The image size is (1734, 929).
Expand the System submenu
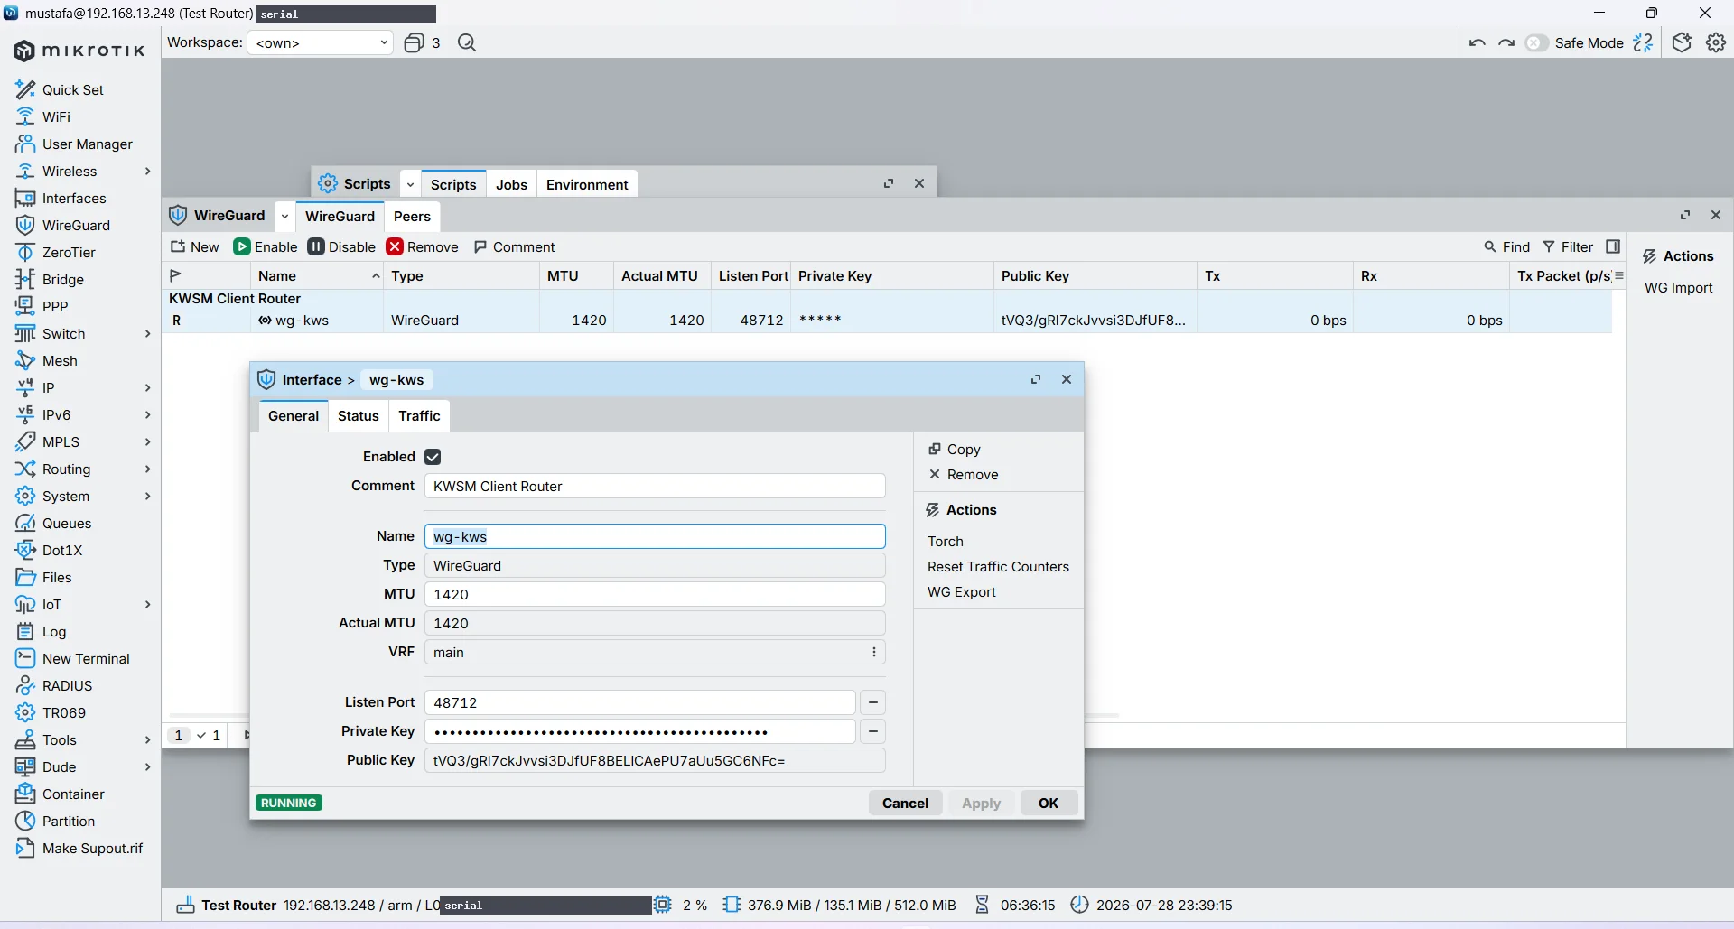pos(147,496)
